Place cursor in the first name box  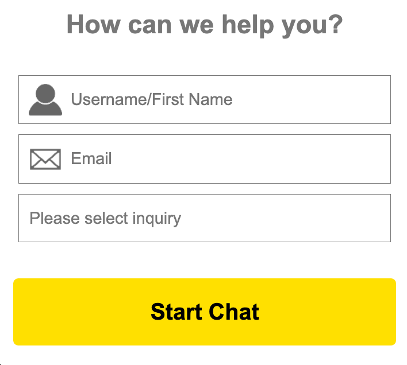pyautogui.click(x=230, y=100)
